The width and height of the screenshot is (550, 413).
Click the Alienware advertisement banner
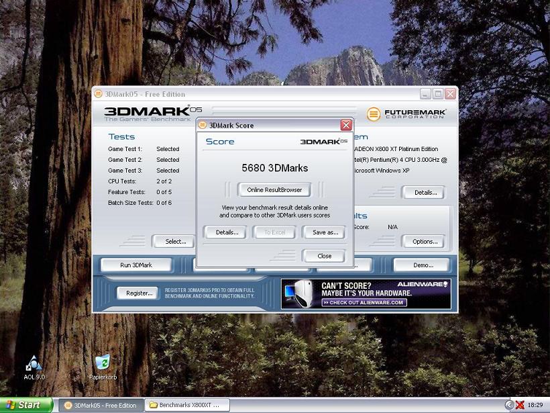coord(366,294)
